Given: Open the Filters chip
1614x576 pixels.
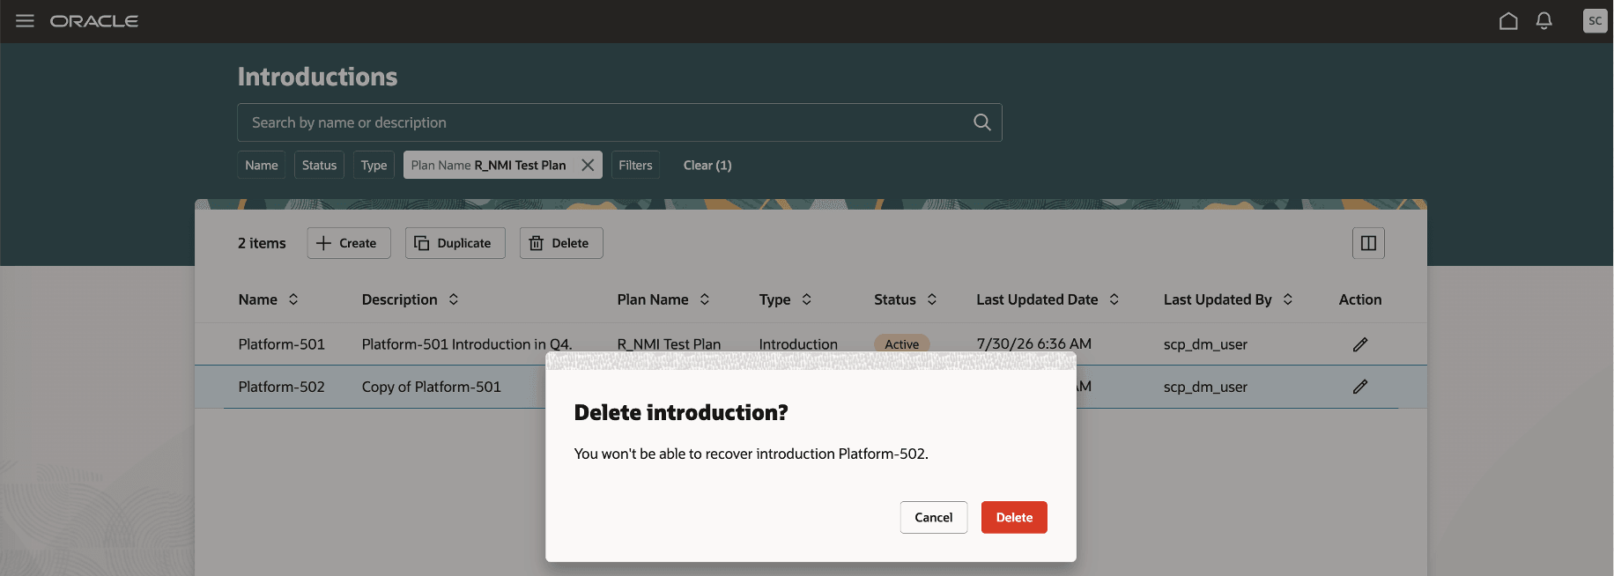Looking at the screenshot, I should 635,165.
